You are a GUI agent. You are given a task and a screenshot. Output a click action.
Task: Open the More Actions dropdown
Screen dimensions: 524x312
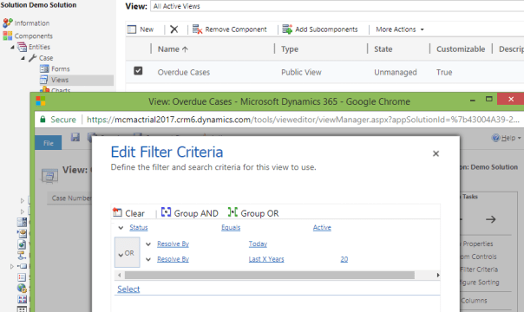pyautogui.click(x=400, y=29)
